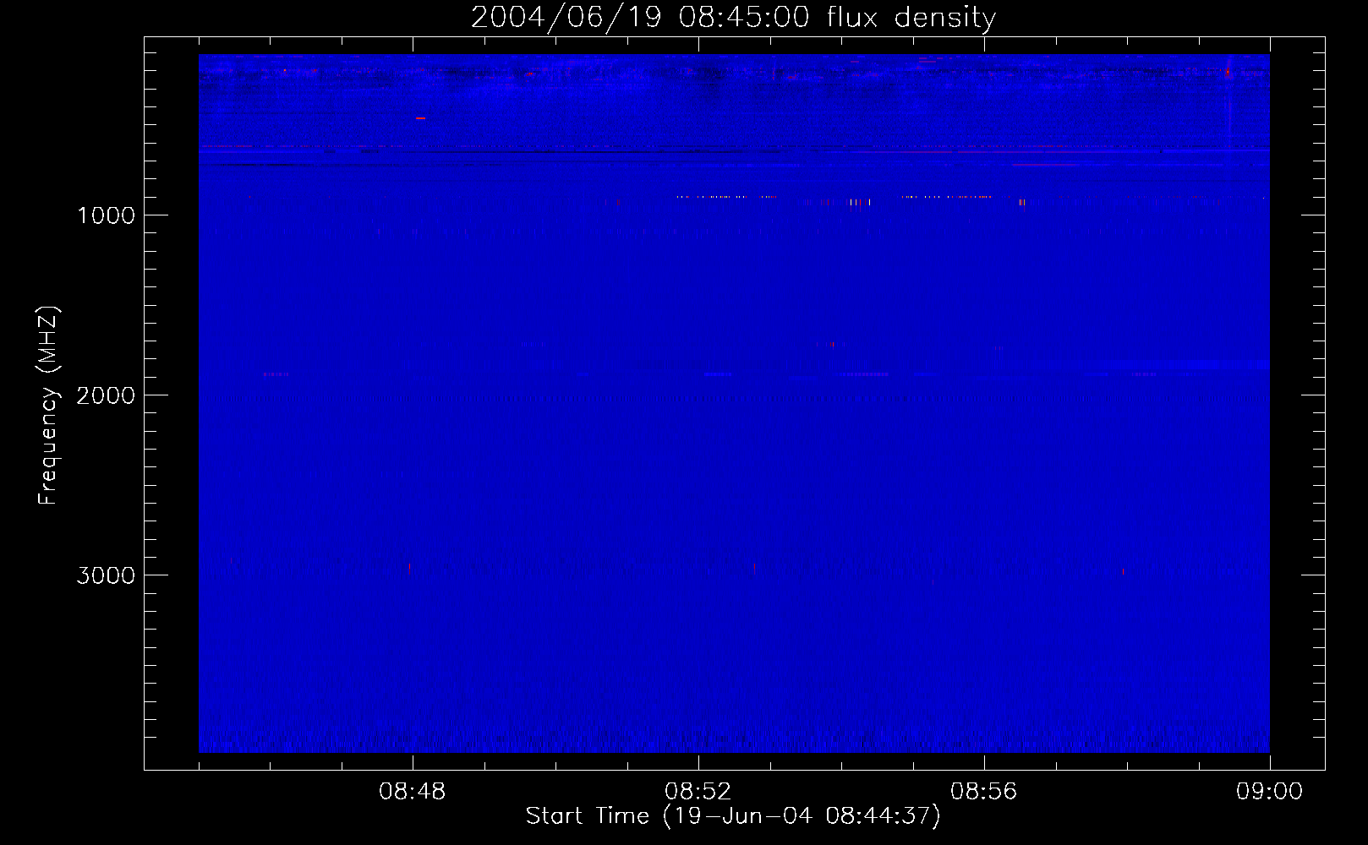Click the plot title '2004/06/19 08:45:00 flux density'

733,17
